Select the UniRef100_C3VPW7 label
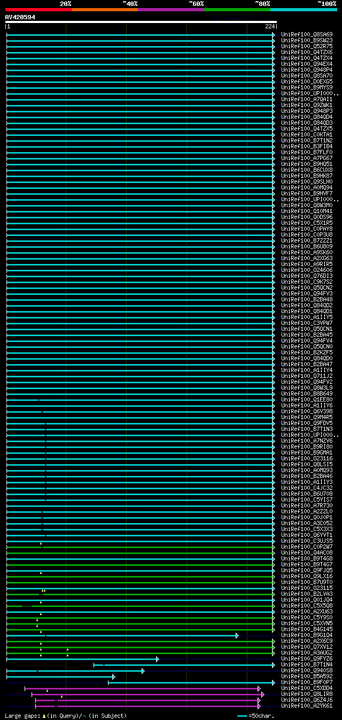 (307, 323)
